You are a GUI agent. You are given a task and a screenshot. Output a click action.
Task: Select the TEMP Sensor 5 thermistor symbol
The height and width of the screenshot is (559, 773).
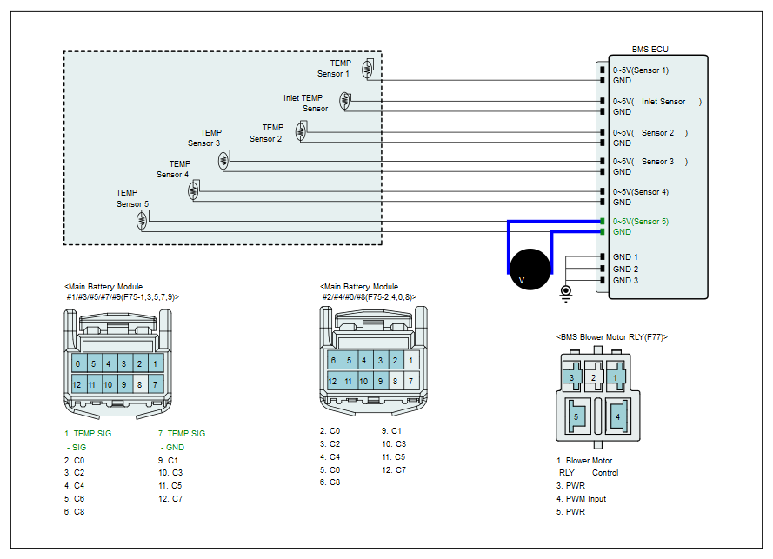142,220
